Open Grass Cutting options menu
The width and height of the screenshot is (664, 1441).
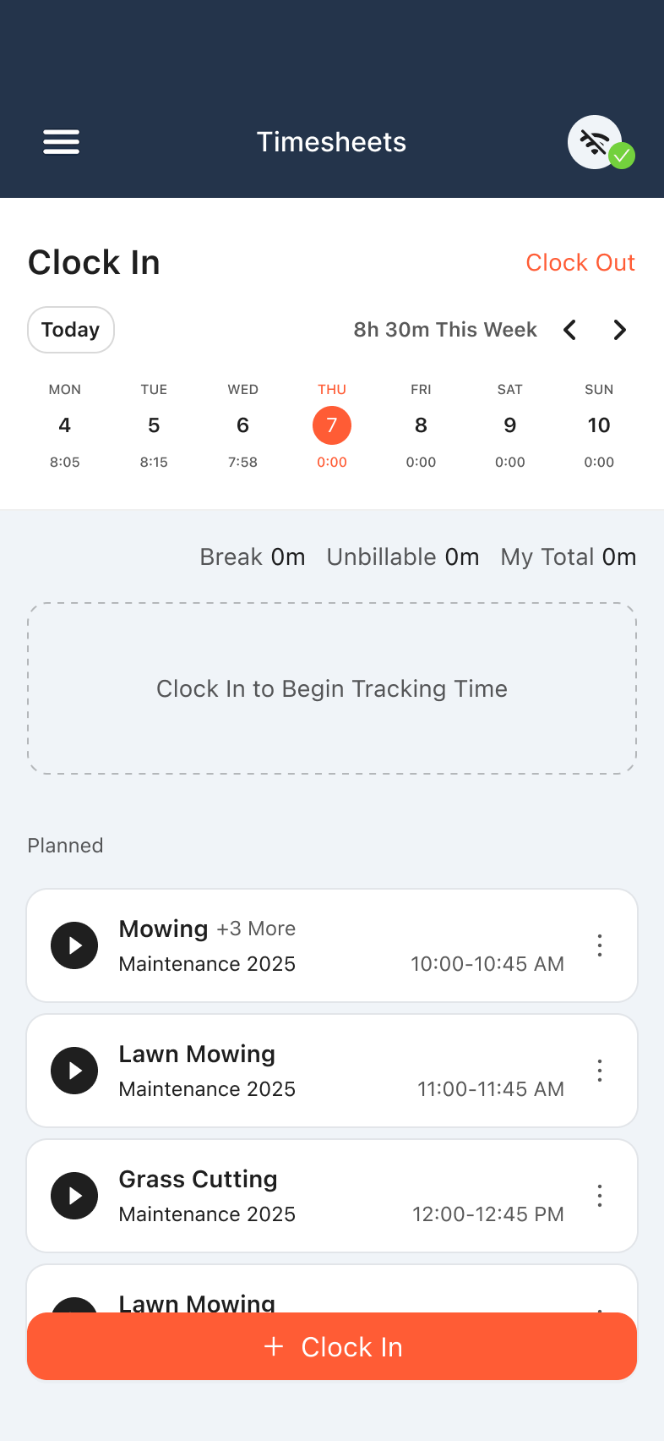pyautogui.click(x=600, y=1196)
